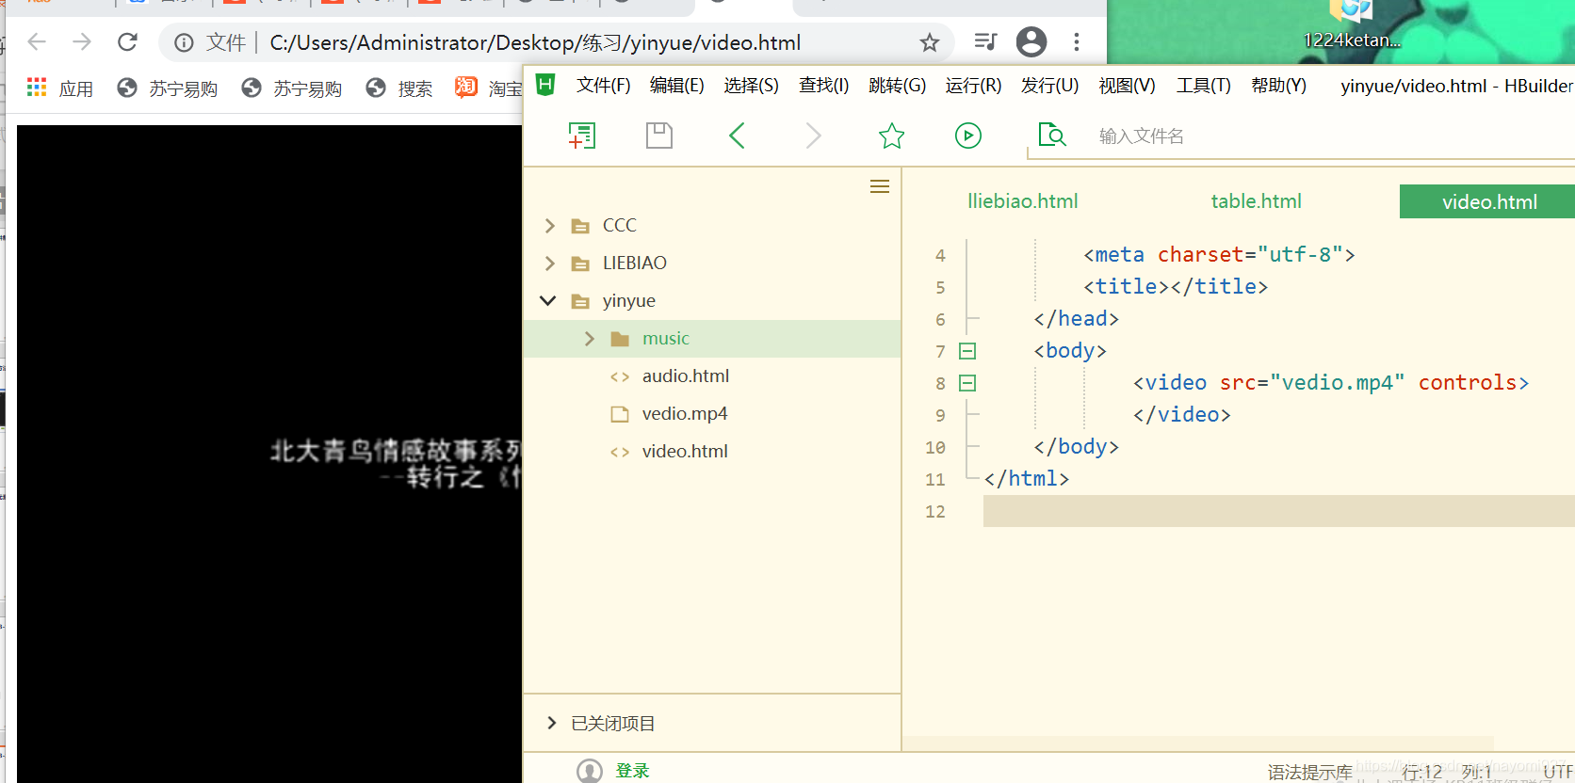1575x783 pixels.
Task: Click the row and column indicator in status bar
Action: 1446,773
